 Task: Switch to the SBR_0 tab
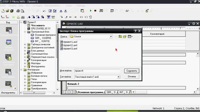[x=111, y=92]
